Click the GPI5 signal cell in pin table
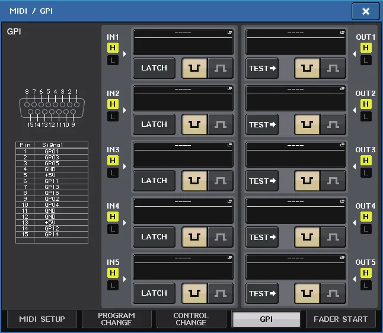This screenshot has width=383, height=333. [61, 193]
